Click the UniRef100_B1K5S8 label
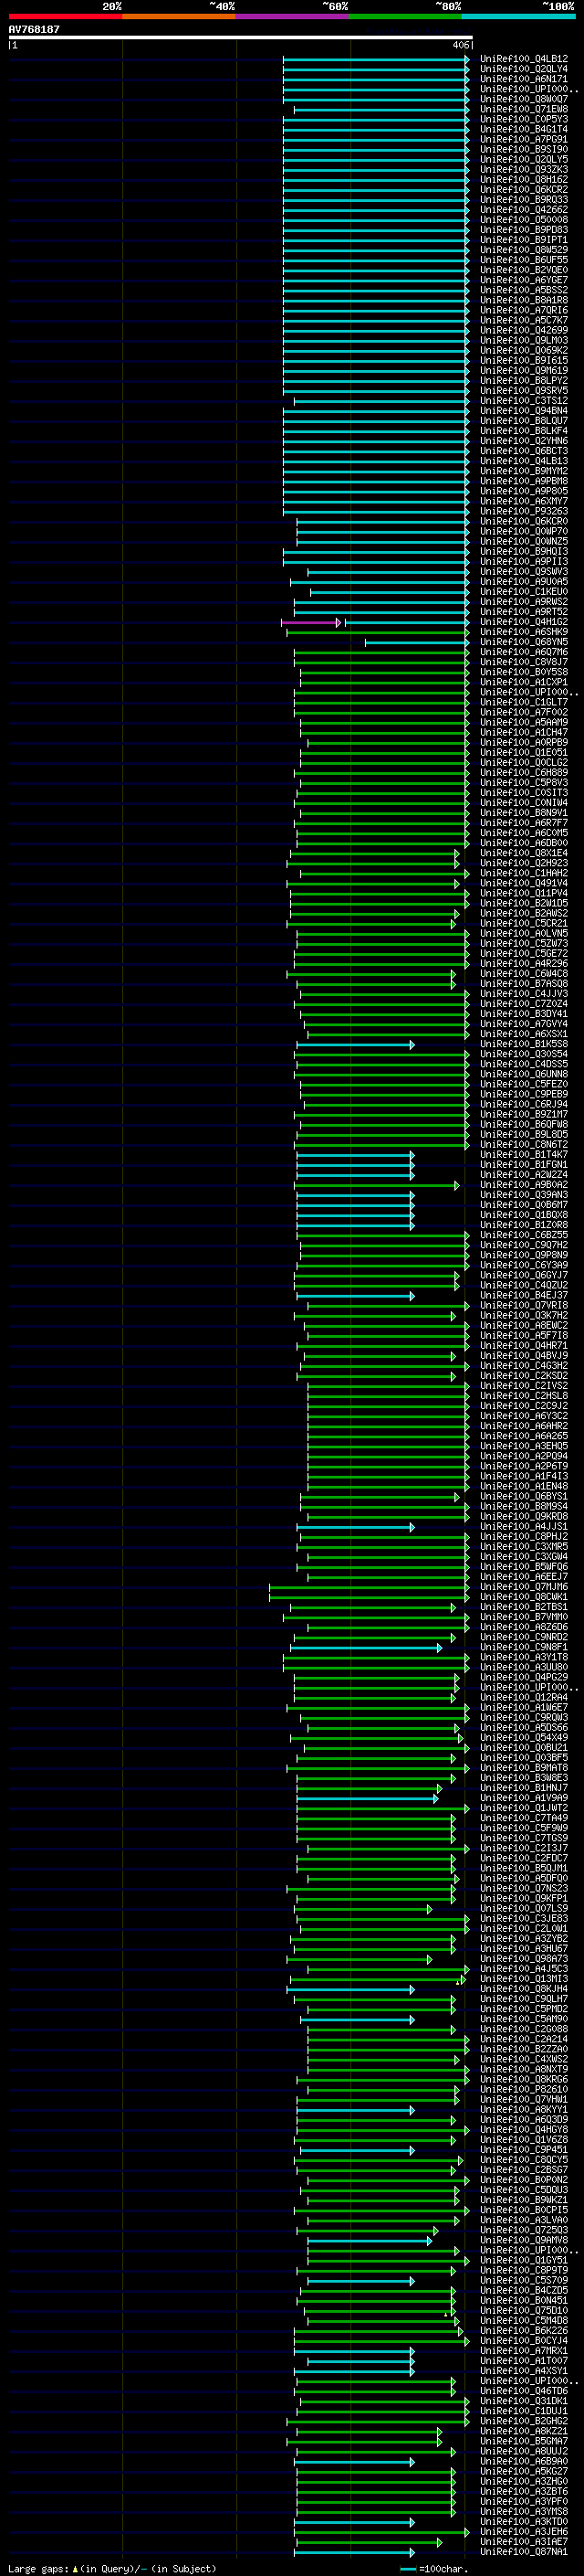 pyautogui.click(x=523, y=1044)
